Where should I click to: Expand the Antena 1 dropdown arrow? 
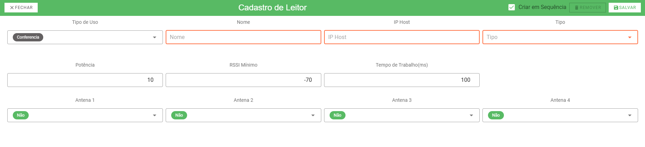[x=155, y=115]
